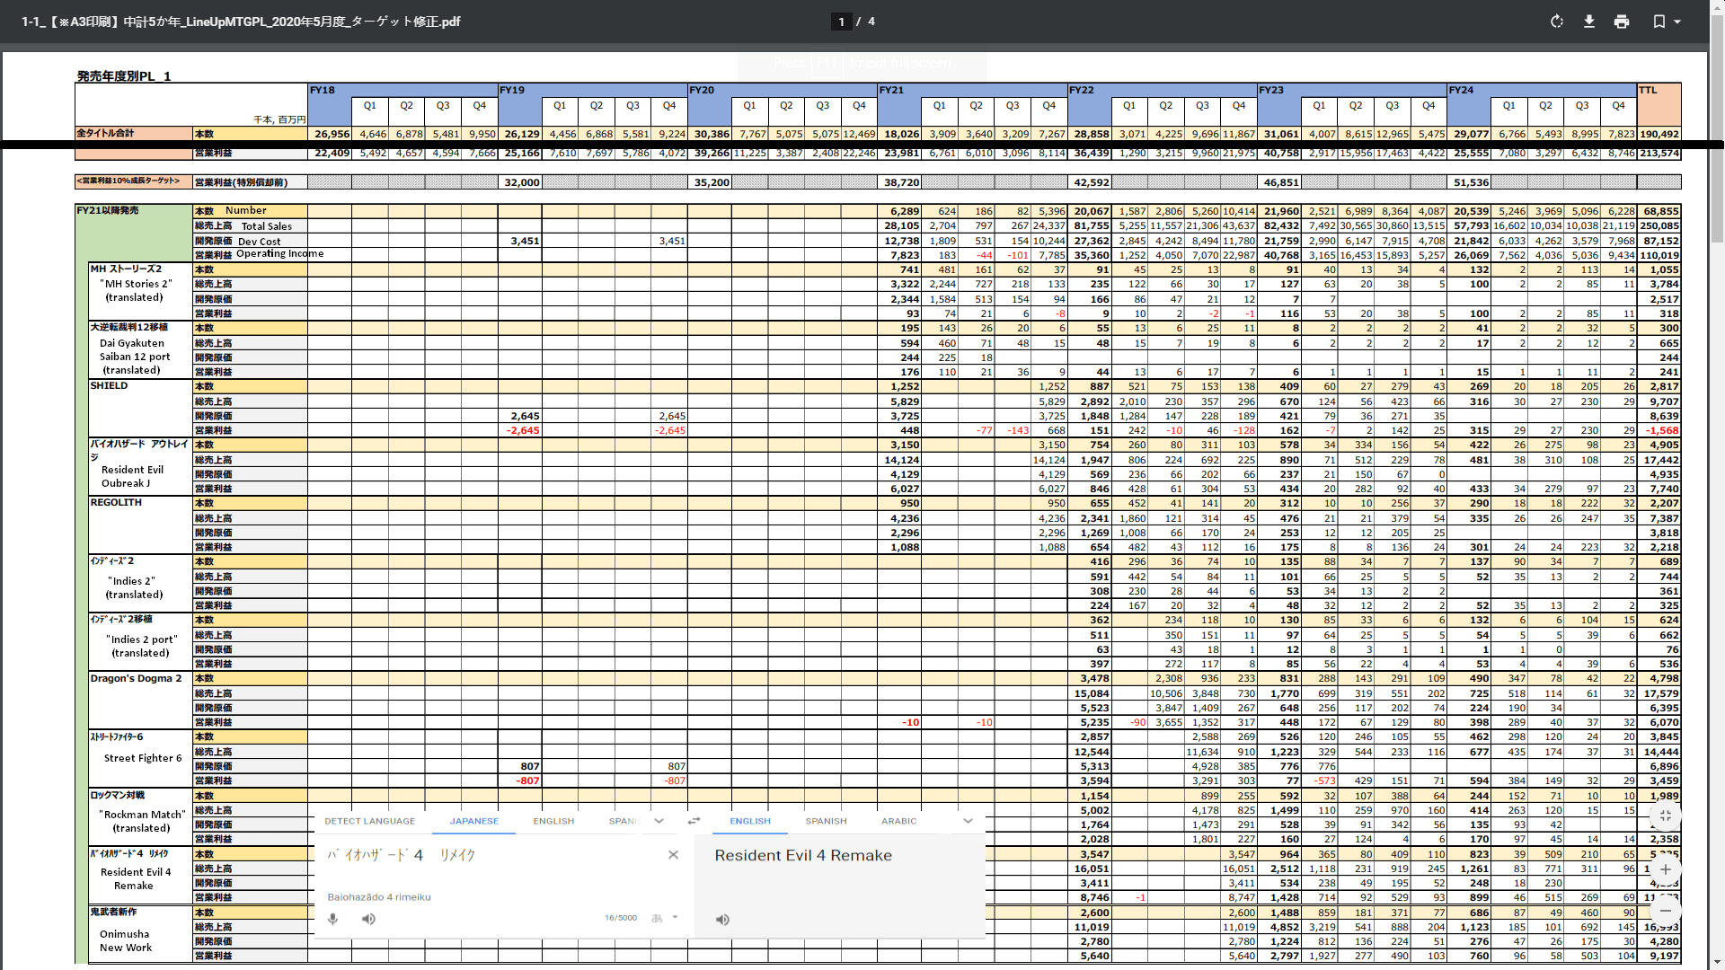
Task: Listen to the English translation
Action: [722, 920]
